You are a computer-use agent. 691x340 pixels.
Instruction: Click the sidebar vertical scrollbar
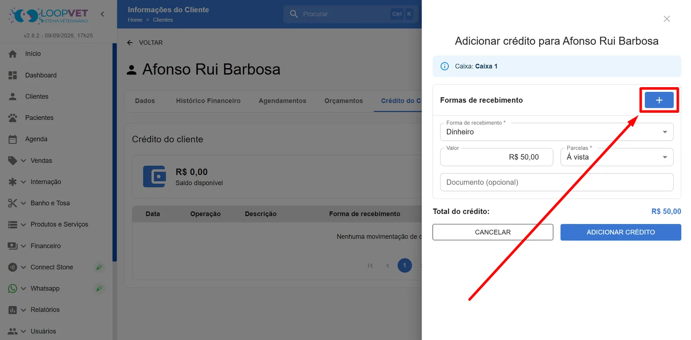coord(114,152)
